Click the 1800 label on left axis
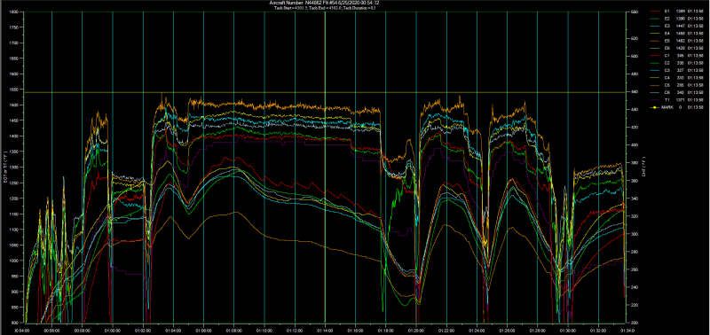This screenshot has width=710, height=335. 13,12
